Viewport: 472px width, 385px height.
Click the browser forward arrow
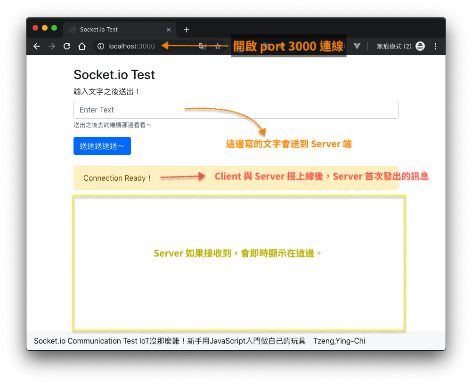[x=52, y=46]
